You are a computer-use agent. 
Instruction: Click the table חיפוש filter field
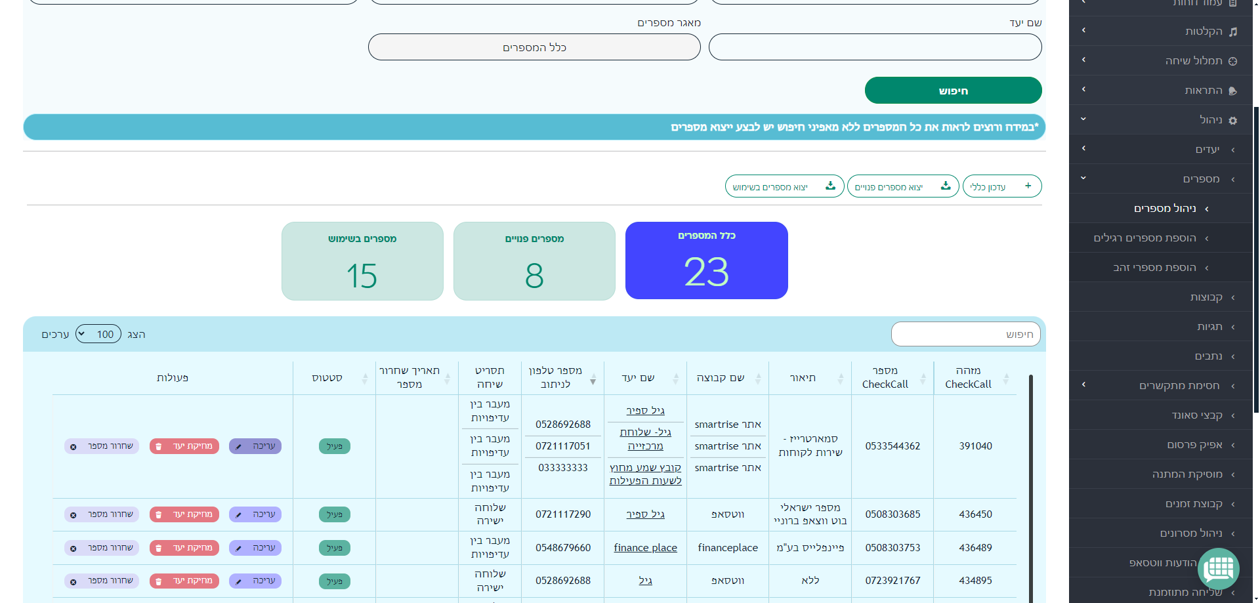click(965, 334)
